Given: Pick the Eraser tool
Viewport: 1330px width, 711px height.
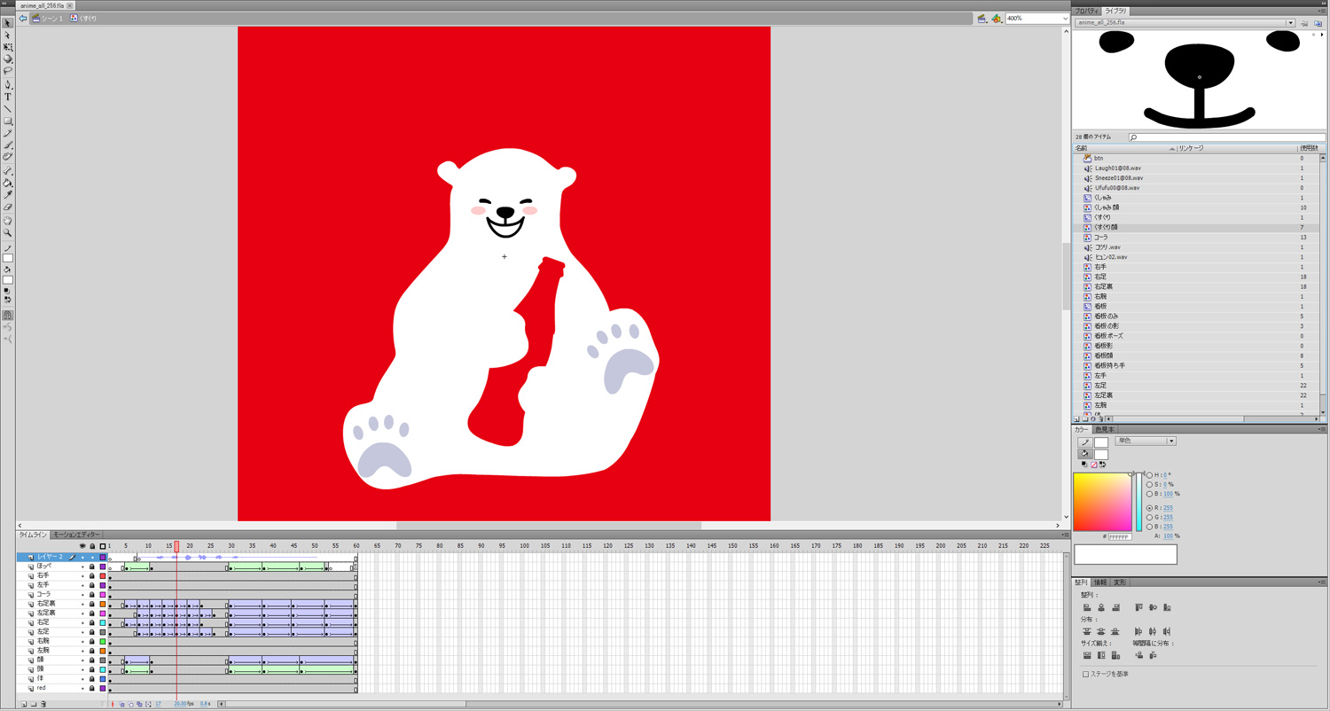Looking at the screenshot, I should tap(8, 207).
